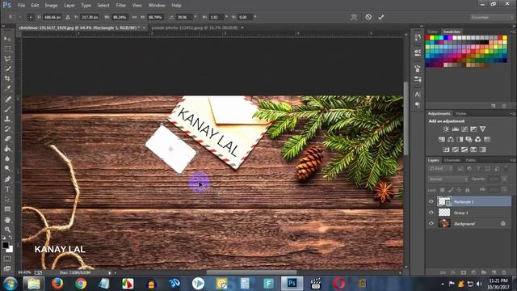
Task: Open the Swatches panel flyout menu
Action: coord(512,32)
